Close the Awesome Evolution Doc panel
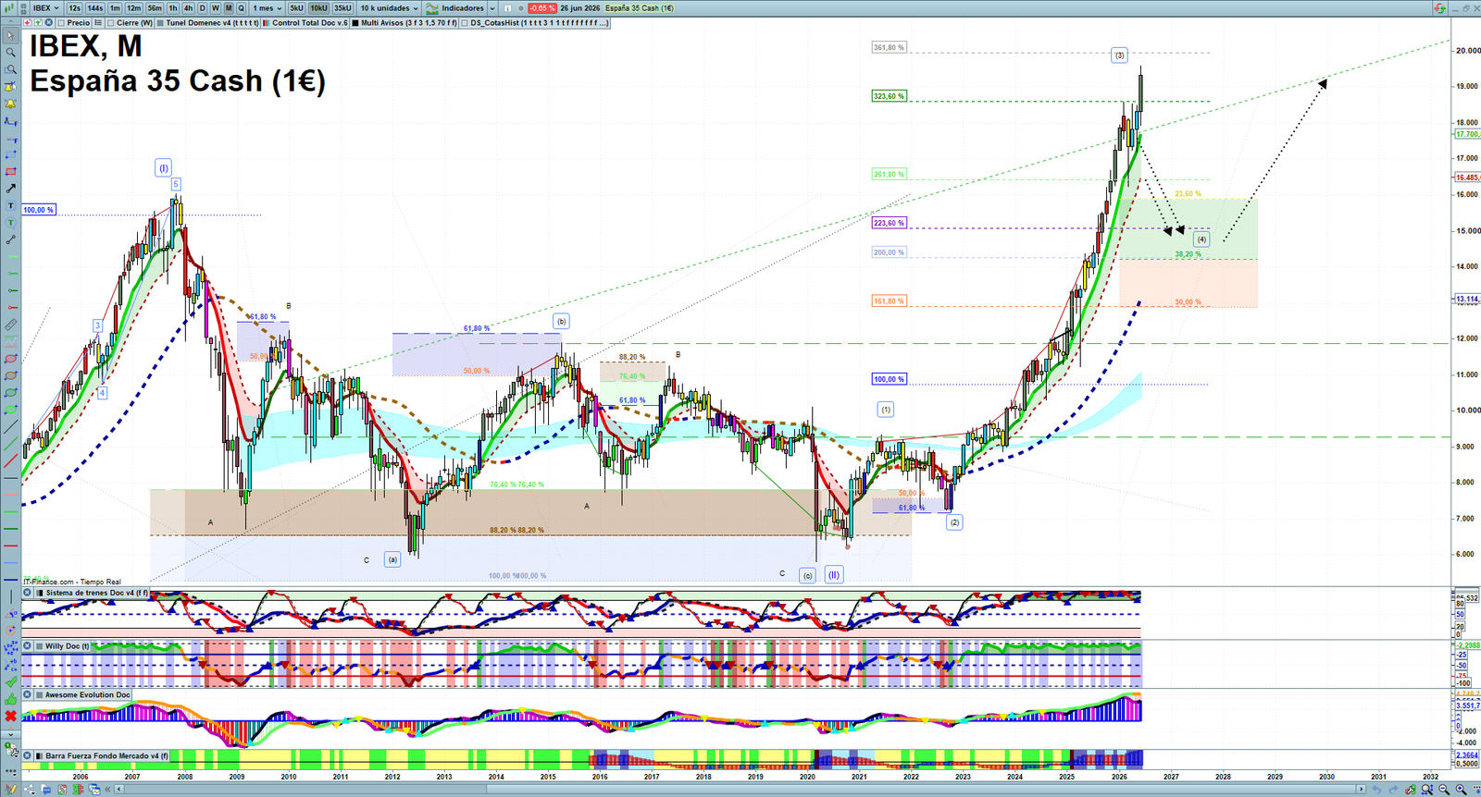The height and width of the screenshot is (797, 1481). [28, 694]
